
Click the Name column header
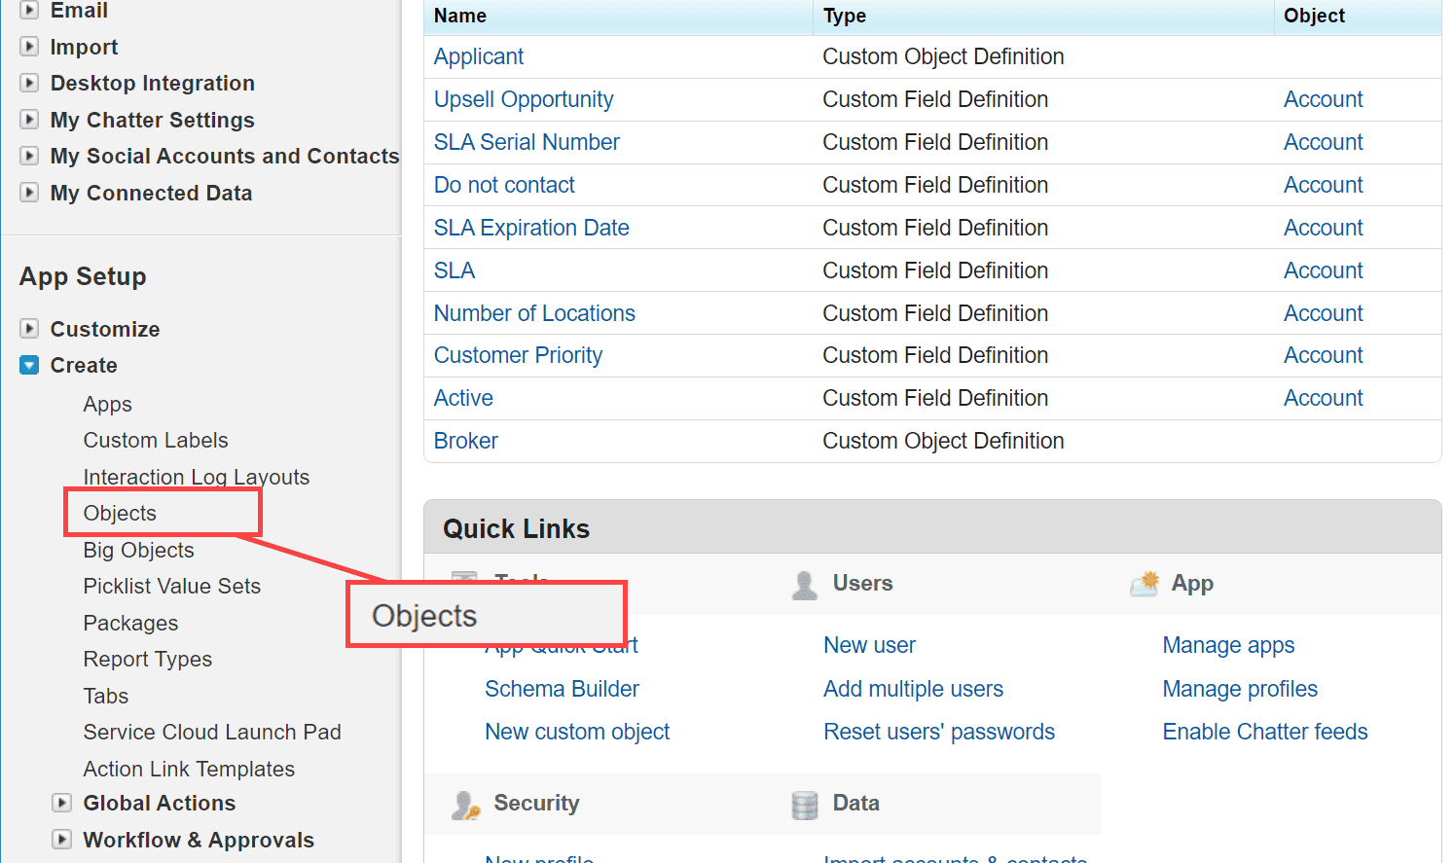click(x=460, y=16)
